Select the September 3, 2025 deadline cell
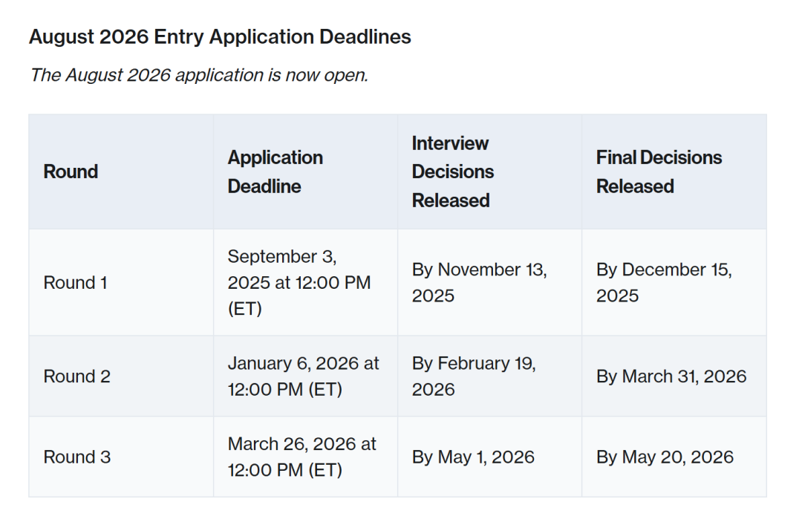Image resolution: width=802 pixels, height=522 pixels. pyautogui.click(x=299, y=282)
